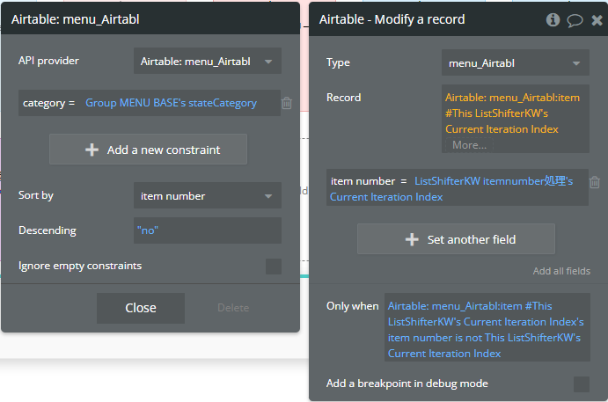The width and height of the screenshot is (608, 402).
Task: Click the Sort by label
Action: 36,195
